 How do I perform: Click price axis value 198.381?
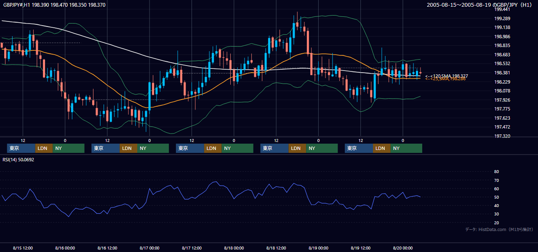[x=502, y=73]
